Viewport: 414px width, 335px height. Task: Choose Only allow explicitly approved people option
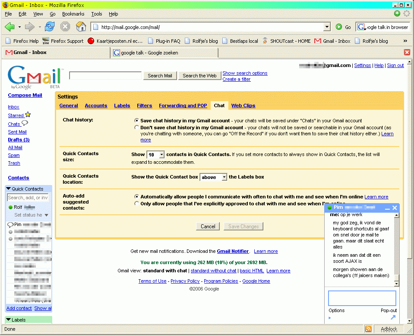(137, 204)
